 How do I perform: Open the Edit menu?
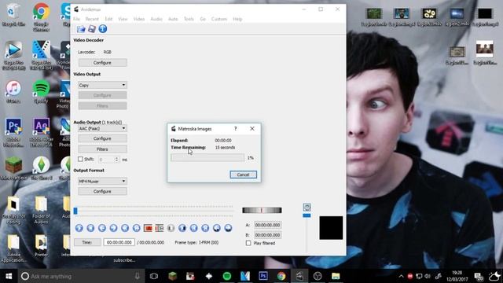pyautogui.click(x=108, y=19)
